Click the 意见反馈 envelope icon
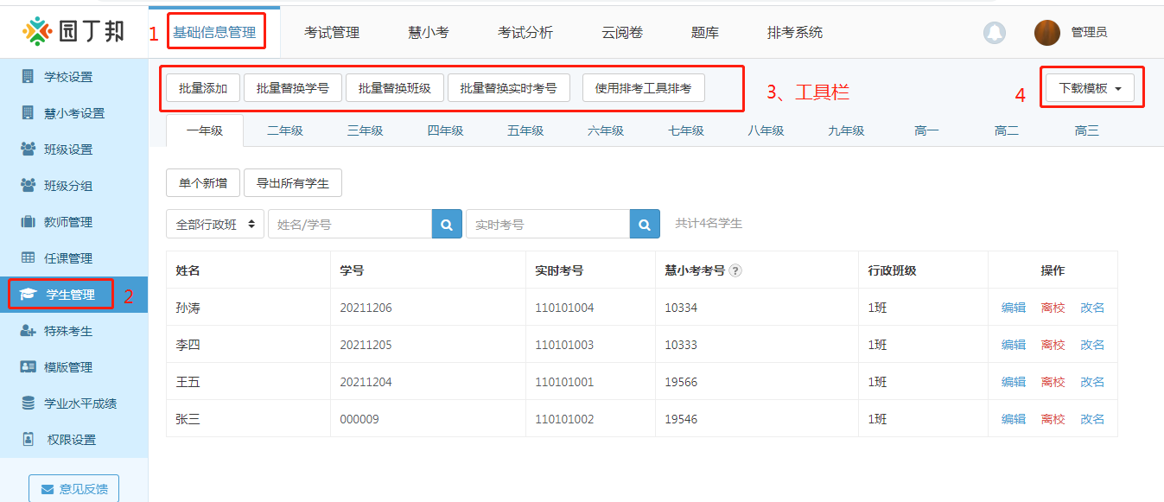Viewport: 1164px width, 502px height. point(46,488)
